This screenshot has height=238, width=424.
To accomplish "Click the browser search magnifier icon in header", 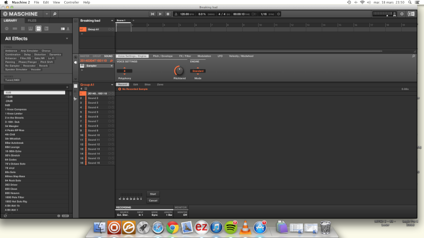I will pyautogui.click(x=55, y=14).
